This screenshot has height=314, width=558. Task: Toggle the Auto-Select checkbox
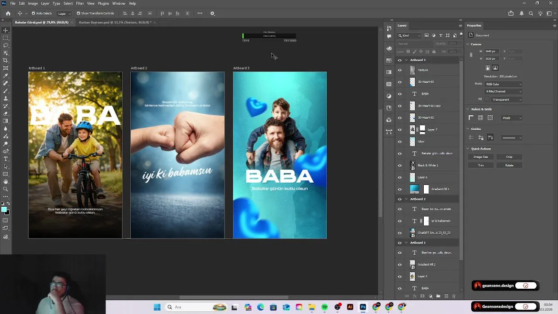point(34,13)
